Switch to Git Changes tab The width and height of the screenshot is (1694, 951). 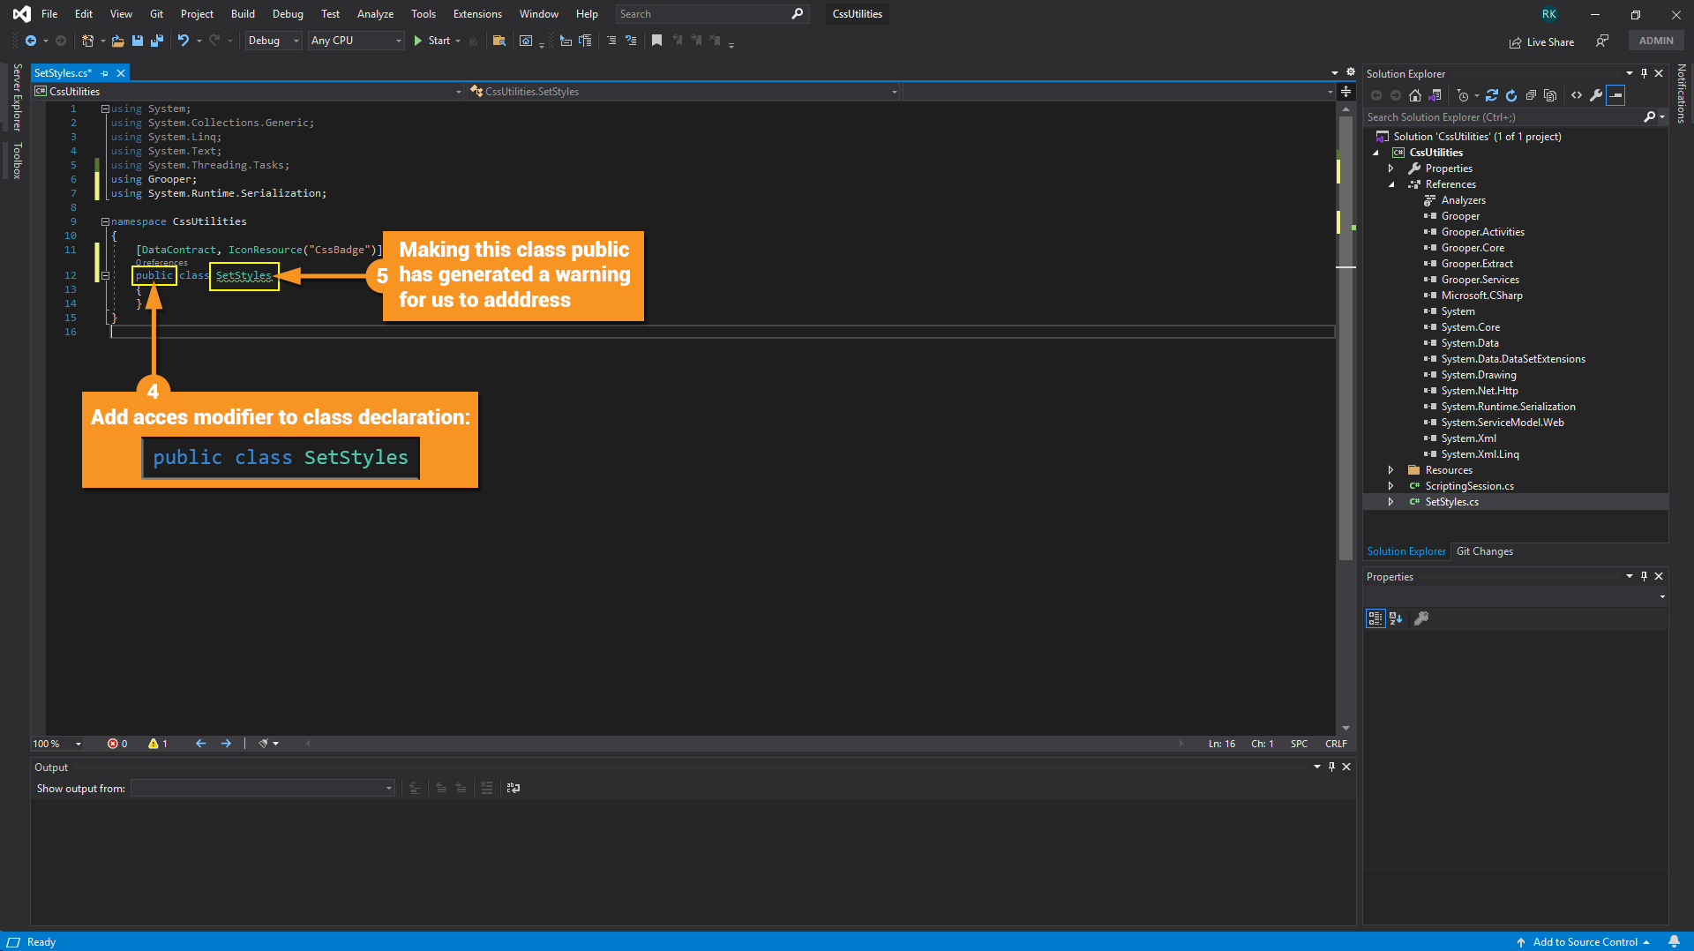tap(1484, 551)
